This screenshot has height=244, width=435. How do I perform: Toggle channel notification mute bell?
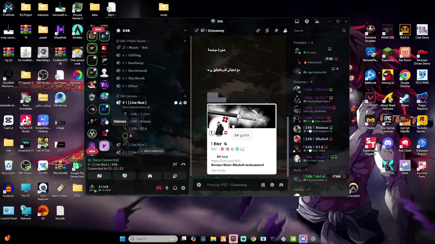coord(267,30)
